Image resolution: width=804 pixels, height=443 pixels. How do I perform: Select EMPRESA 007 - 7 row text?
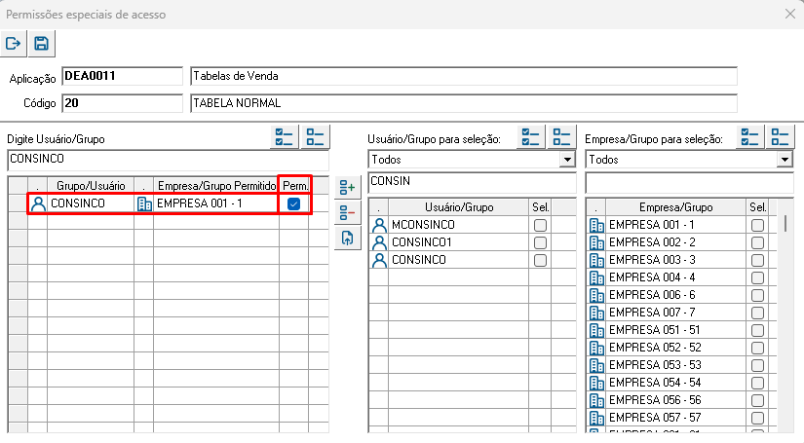[652, 313]
